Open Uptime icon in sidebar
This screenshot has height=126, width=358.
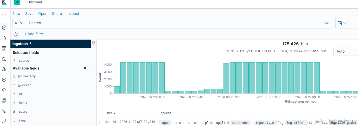pyautogui.click(x=4, y=121)
